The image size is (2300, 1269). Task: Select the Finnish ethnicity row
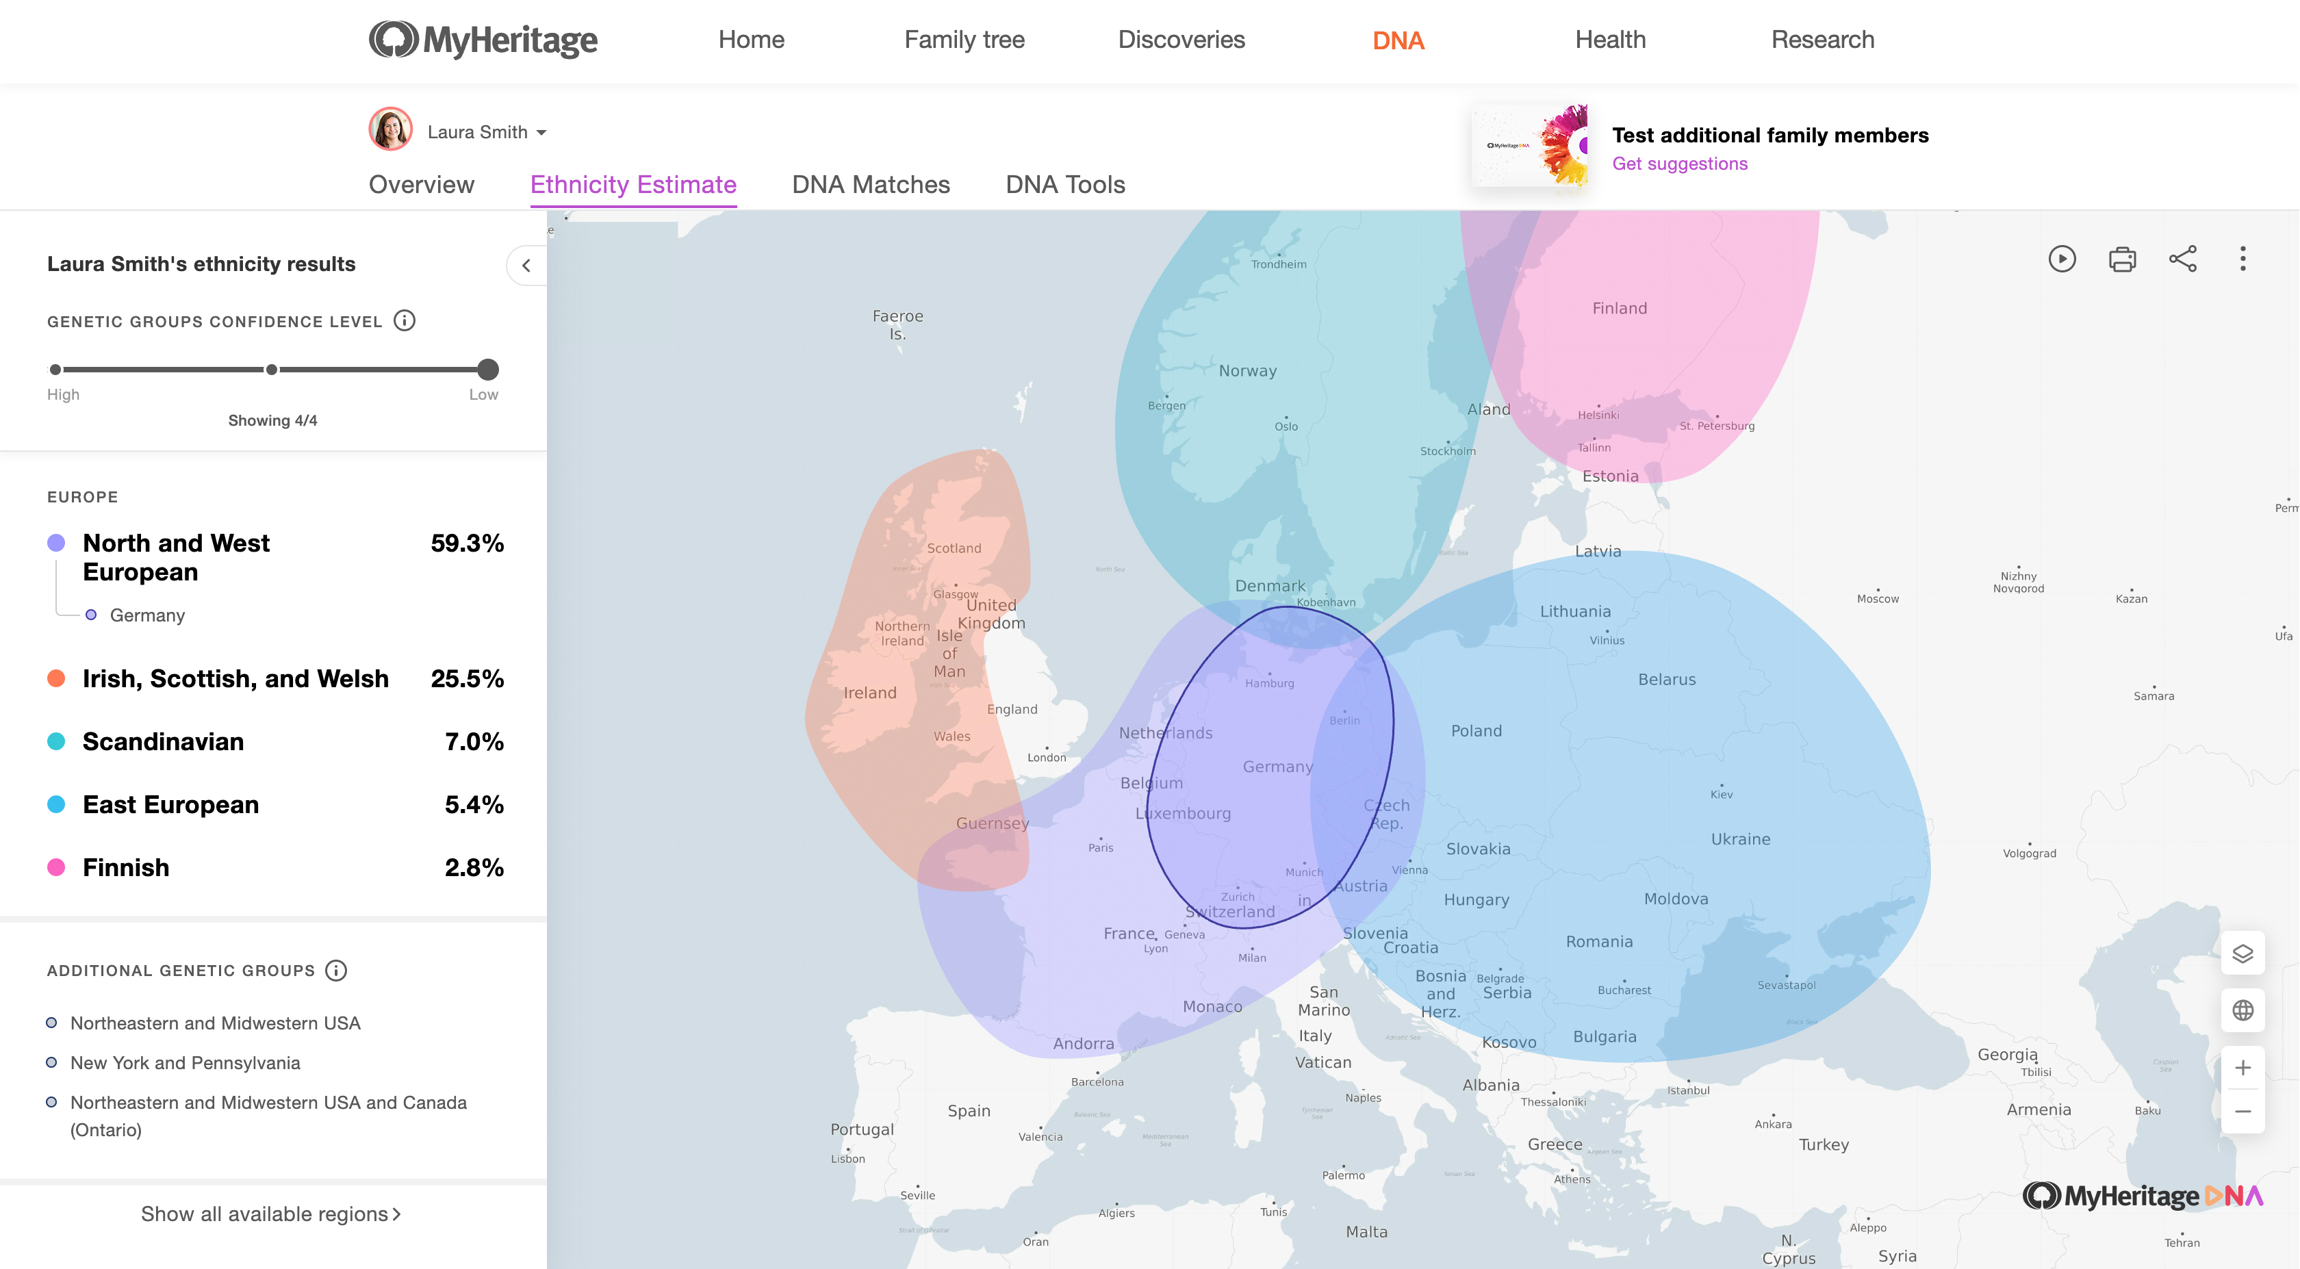(x=275, y=867)
